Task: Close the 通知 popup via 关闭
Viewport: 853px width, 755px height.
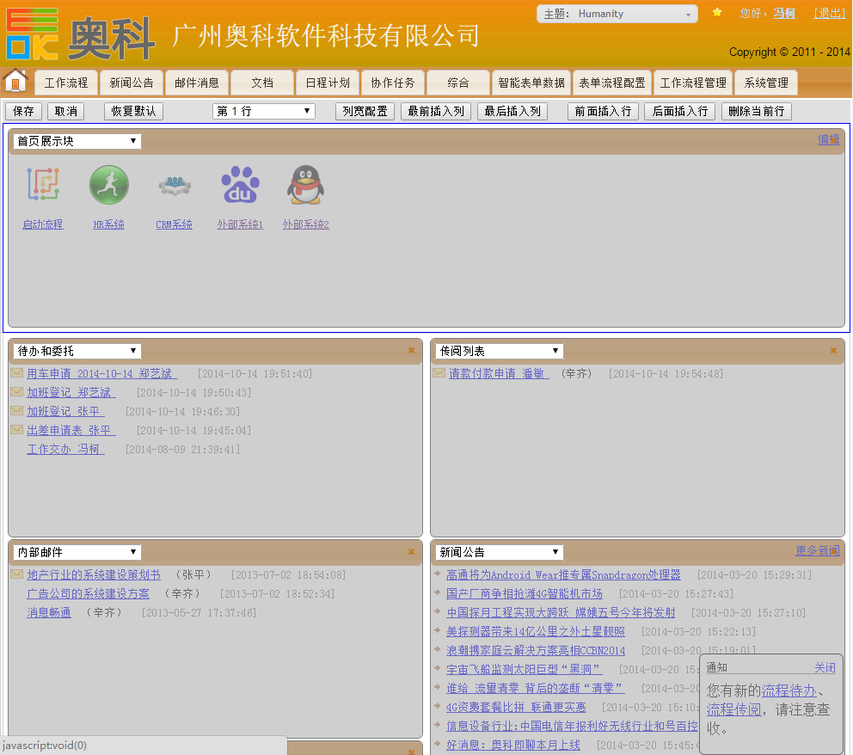Action: pos(825,668)
